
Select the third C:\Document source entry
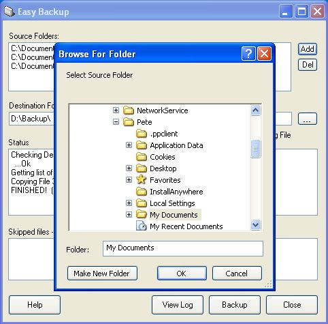coord(33,66)
